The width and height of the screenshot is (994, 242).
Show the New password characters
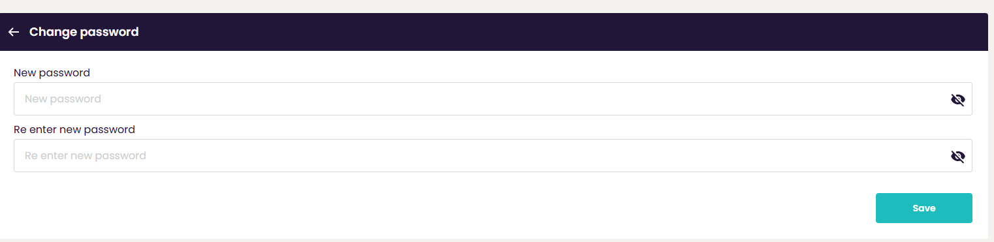[x=957, y=99]
